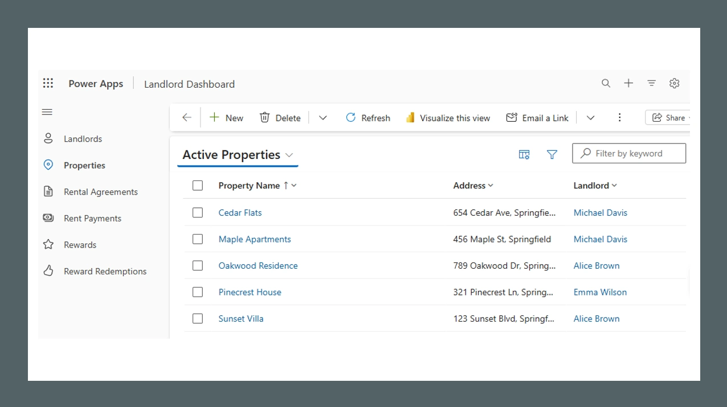The image size is (727, 407).
Task: Tick the checkbox for Pinecrest House
Action: click(x=198, y=292)
